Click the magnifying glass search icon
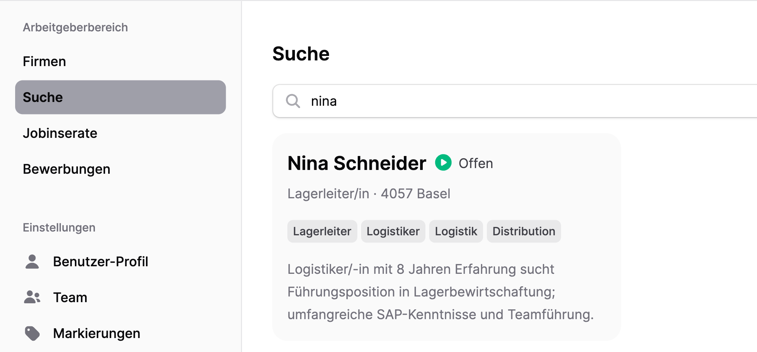This screenshot has height=352, width=757. (x=293, y=101)
